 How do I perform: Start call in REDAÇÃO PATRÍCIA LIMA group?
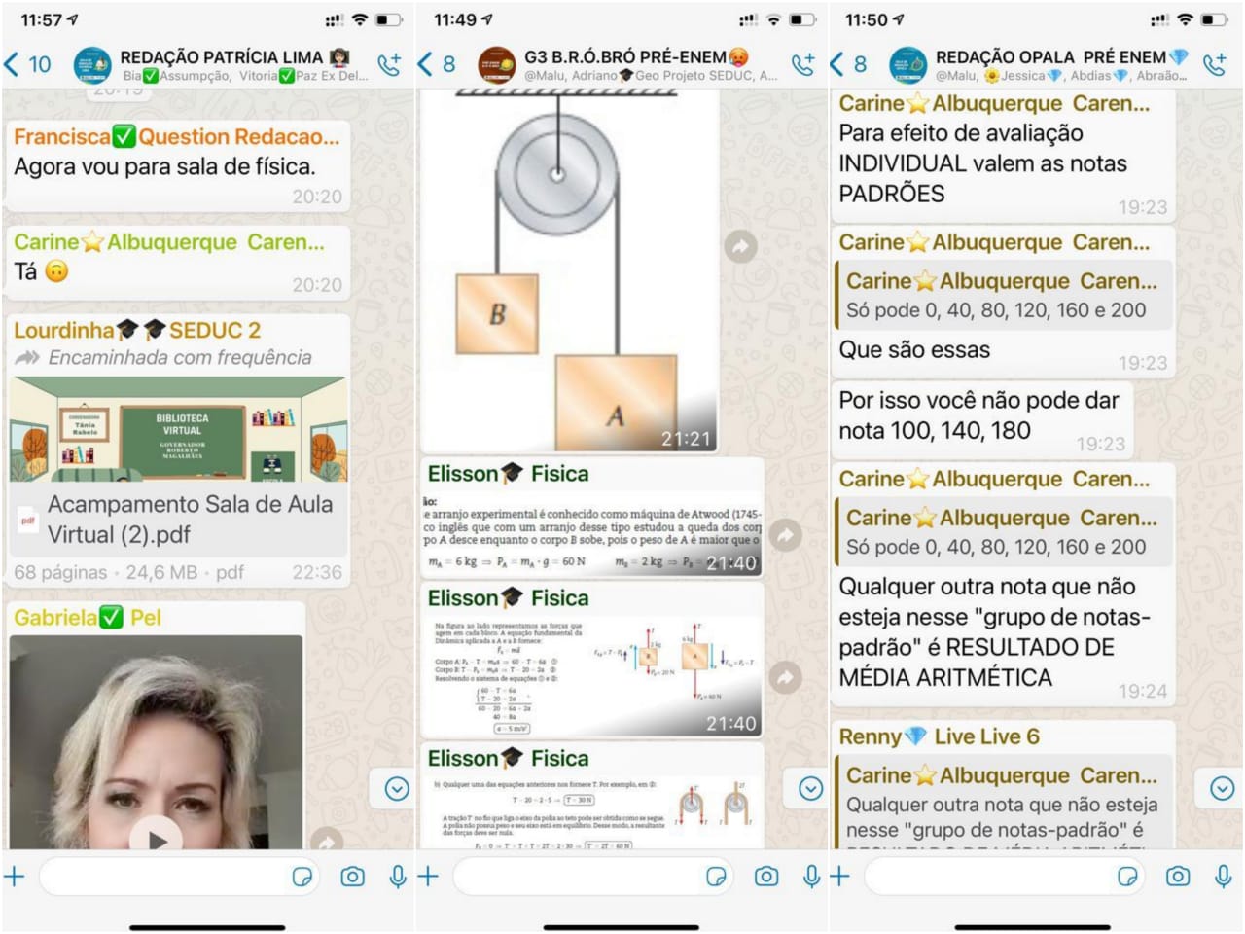(389, 64)
